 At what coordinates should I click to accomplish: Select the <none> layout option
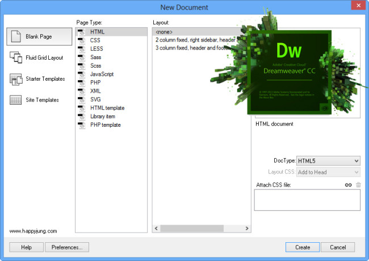[x=198, y=32]
